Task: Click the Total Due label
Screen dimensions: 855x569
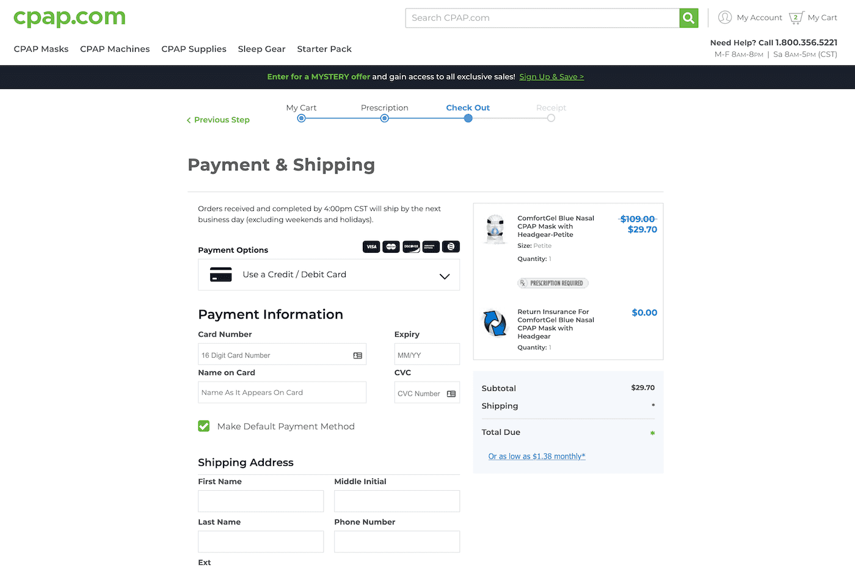Action: [501, 432]
